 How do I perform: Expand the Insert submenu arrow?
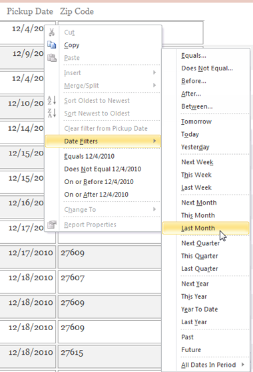(154, 72)
